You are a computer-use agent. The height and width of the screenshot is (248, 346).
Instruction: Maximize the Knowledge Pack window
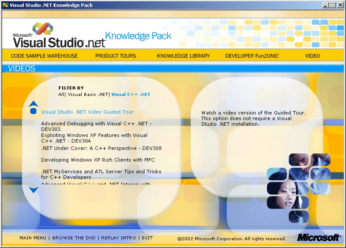point(332,5)
